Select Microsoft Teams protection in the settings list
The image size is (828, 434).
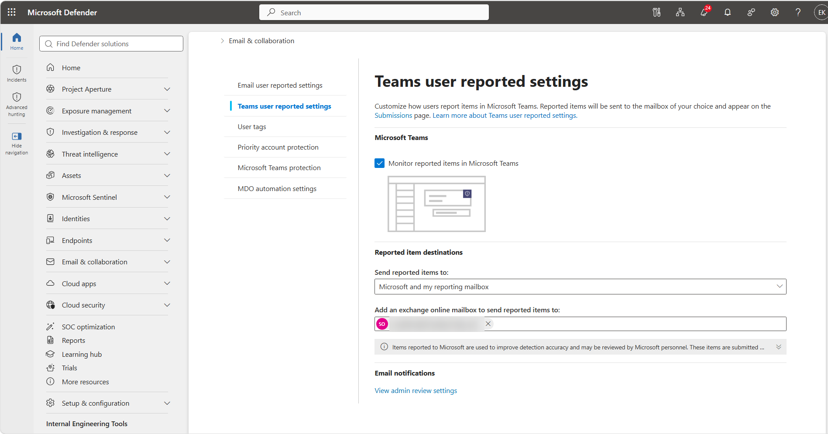[279, 168]
